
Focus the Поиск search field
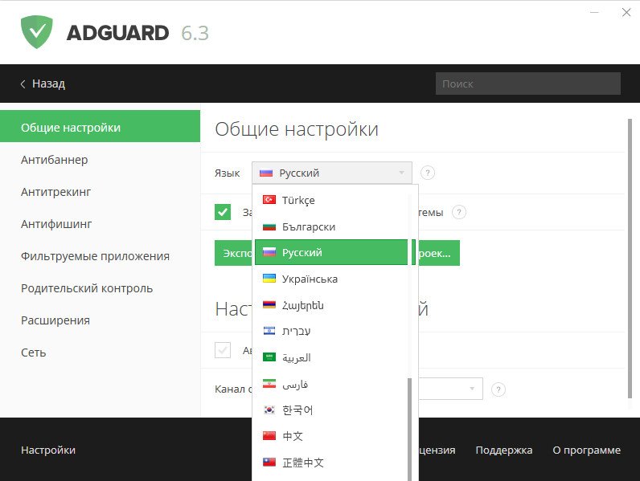[528, 84]
